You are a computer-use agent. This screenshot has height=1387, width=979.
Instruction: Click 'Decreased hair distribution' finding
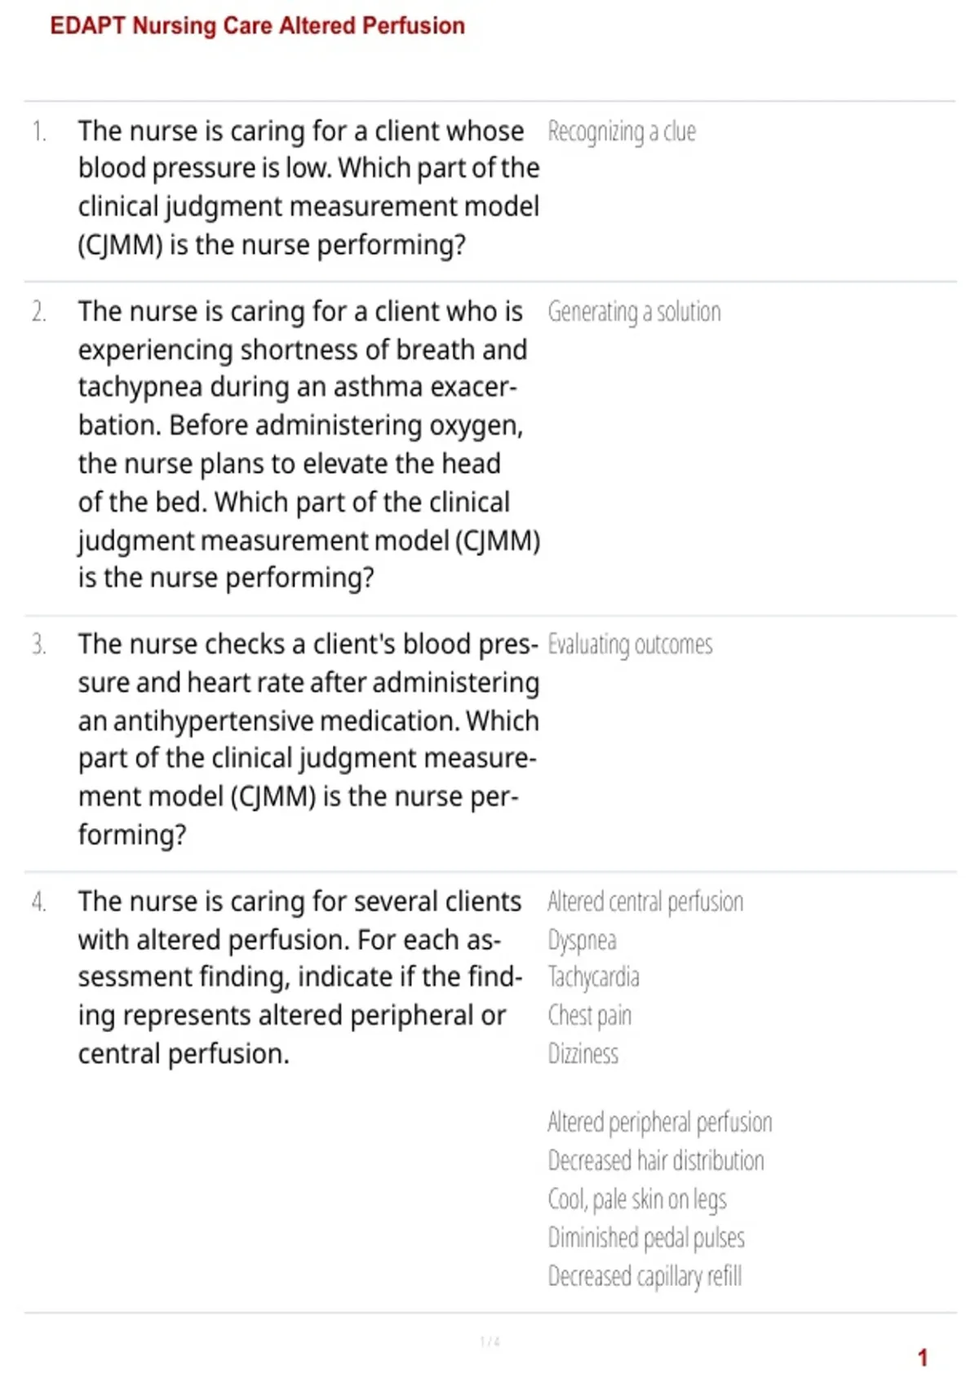tap(656, 1161)
